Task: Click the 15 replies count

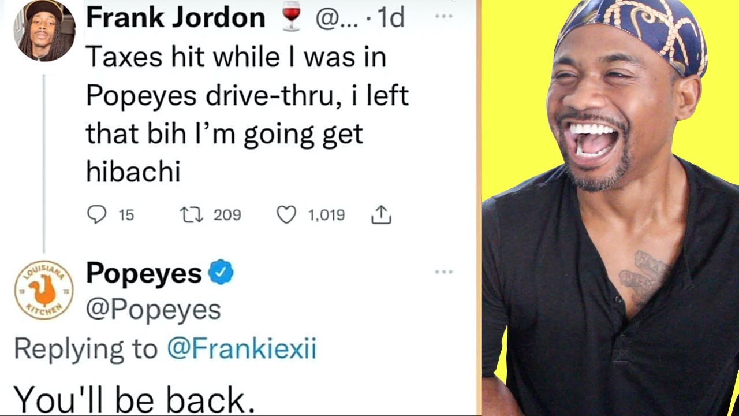Action: pos(126,215)
